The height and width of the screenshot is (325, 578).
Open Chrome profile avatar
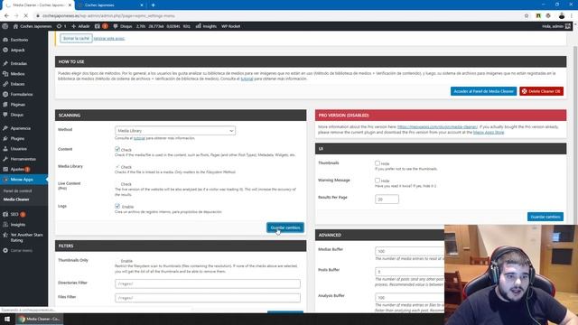point(562,16)
